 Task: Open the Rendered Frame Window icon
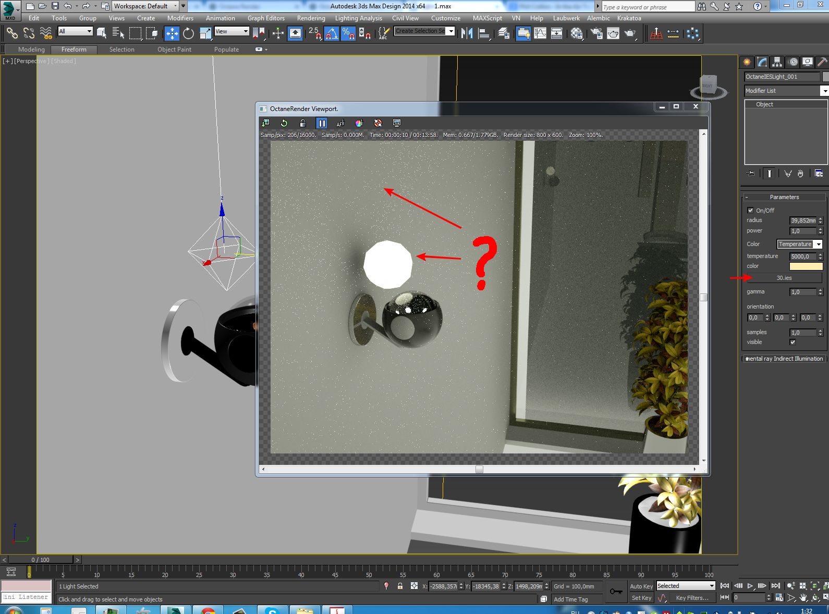pyautogui.click(x=613, y=34)
